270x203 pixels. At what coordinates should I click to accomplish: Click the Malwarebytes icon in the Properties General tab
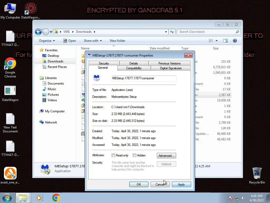pyautogui.click(x=97, y=78)
